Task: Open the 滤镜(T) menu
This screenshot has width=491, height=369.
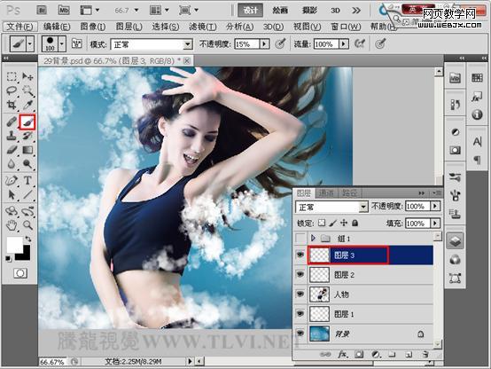Action: 202,27
